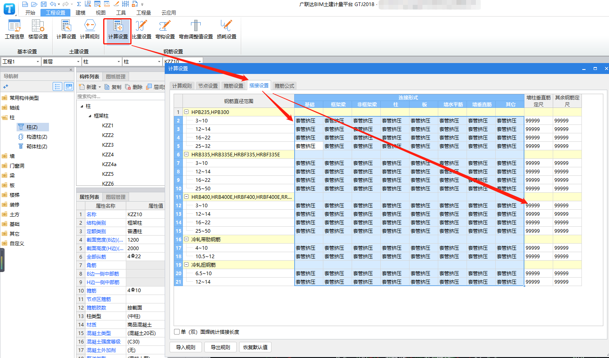609x358 pixels.
Task: Click 墙柱垂直筋定尺 value in row 12
Action: (x=539, y=205)
